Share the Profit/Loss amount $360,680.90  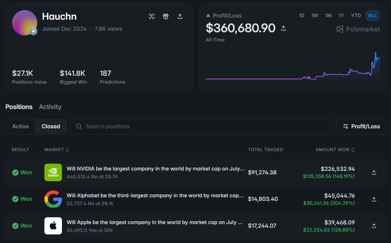(x=284, y=28)
